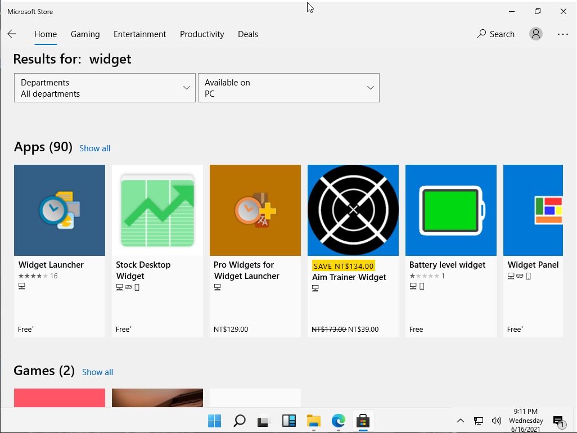Open the Available on PC dropdown
Viewport: 577px width, 433px height.
pos(288,88)
